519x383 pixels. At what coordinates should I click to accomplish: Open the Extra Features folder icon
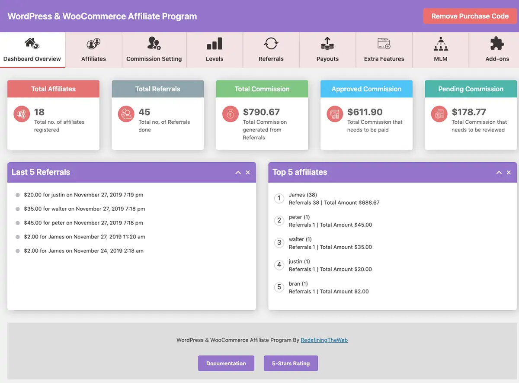point(384,44)
